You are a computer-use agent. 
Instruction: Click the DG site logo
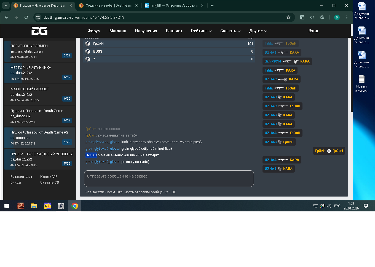coord(39,31)
